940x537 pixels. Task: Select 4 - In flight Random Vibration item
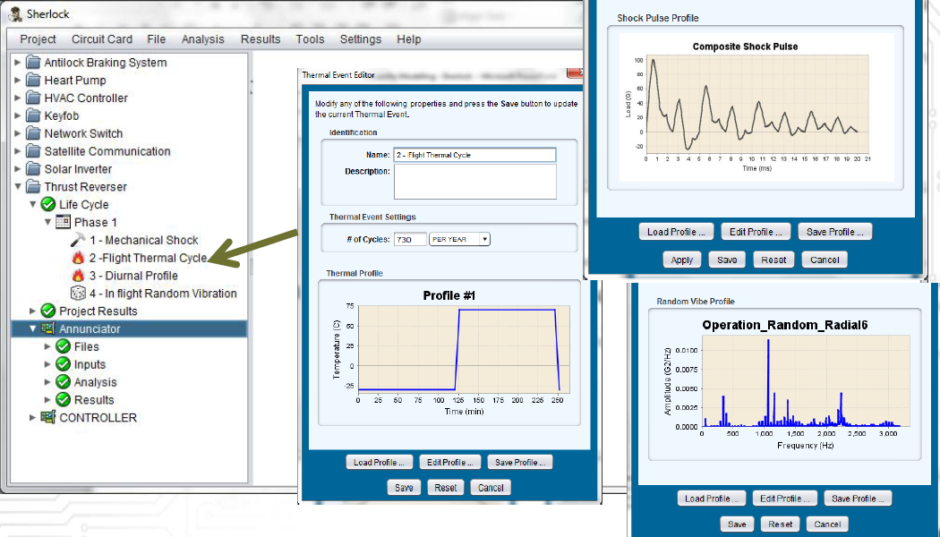point(163,293)
